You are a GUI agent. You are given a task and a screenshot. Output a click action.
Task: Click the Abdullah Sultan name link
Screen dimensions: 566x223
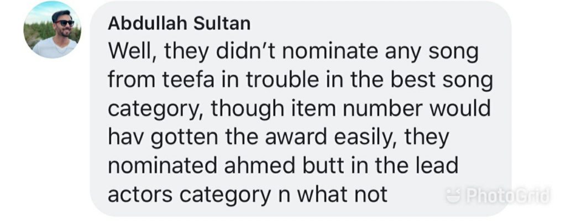tap(179, 24)
